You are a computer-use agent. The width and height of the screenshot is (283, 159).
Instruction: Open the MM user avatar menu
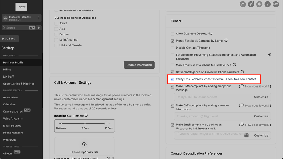click(276, 4)
